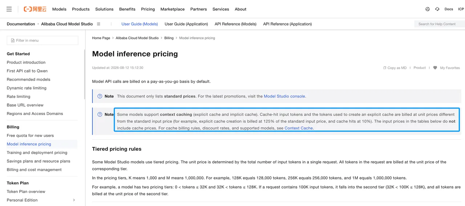Click Documentation in the secondary header
This screenshot has height=206, width=465.
click(21, 24)
